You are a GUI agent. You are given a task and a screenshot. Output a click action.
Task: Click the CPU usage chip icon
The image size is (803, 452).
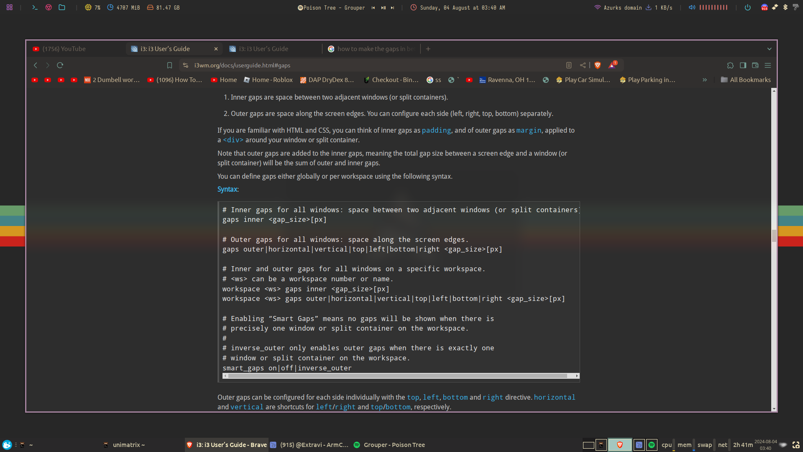pyautogui.click(x=88, y=8)
